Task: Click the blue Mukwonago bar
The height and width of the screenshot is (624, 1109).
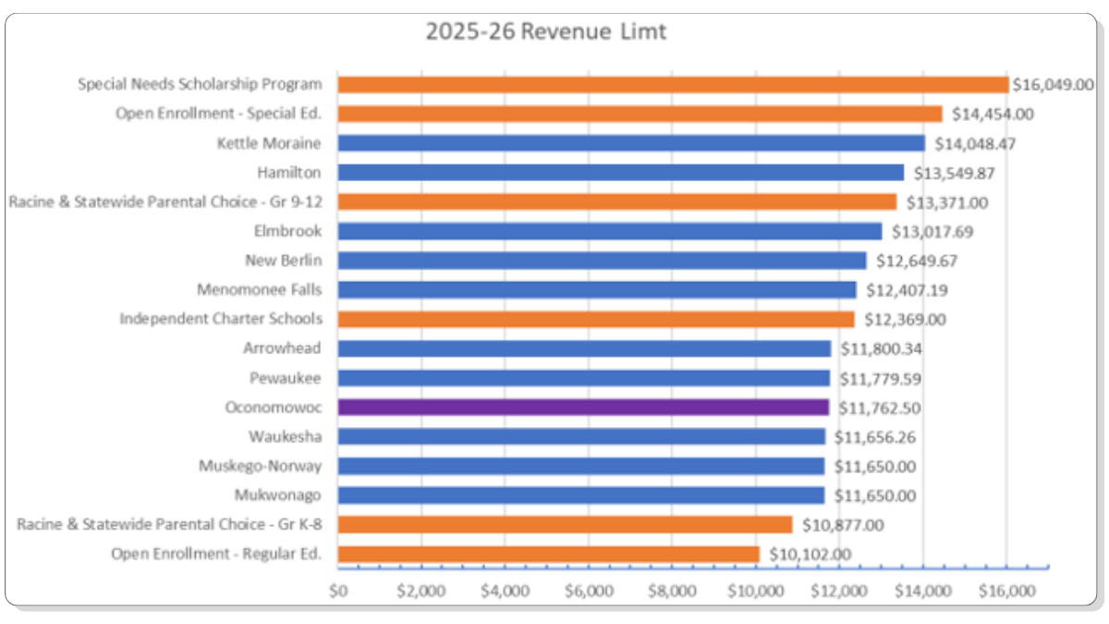Action: pyautogui.click(x=581, y=496)
